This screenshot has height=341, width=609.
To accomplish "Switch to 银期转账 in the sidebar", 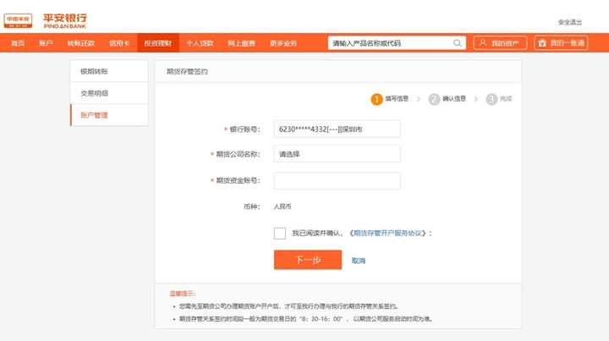I will coord(95,72).
